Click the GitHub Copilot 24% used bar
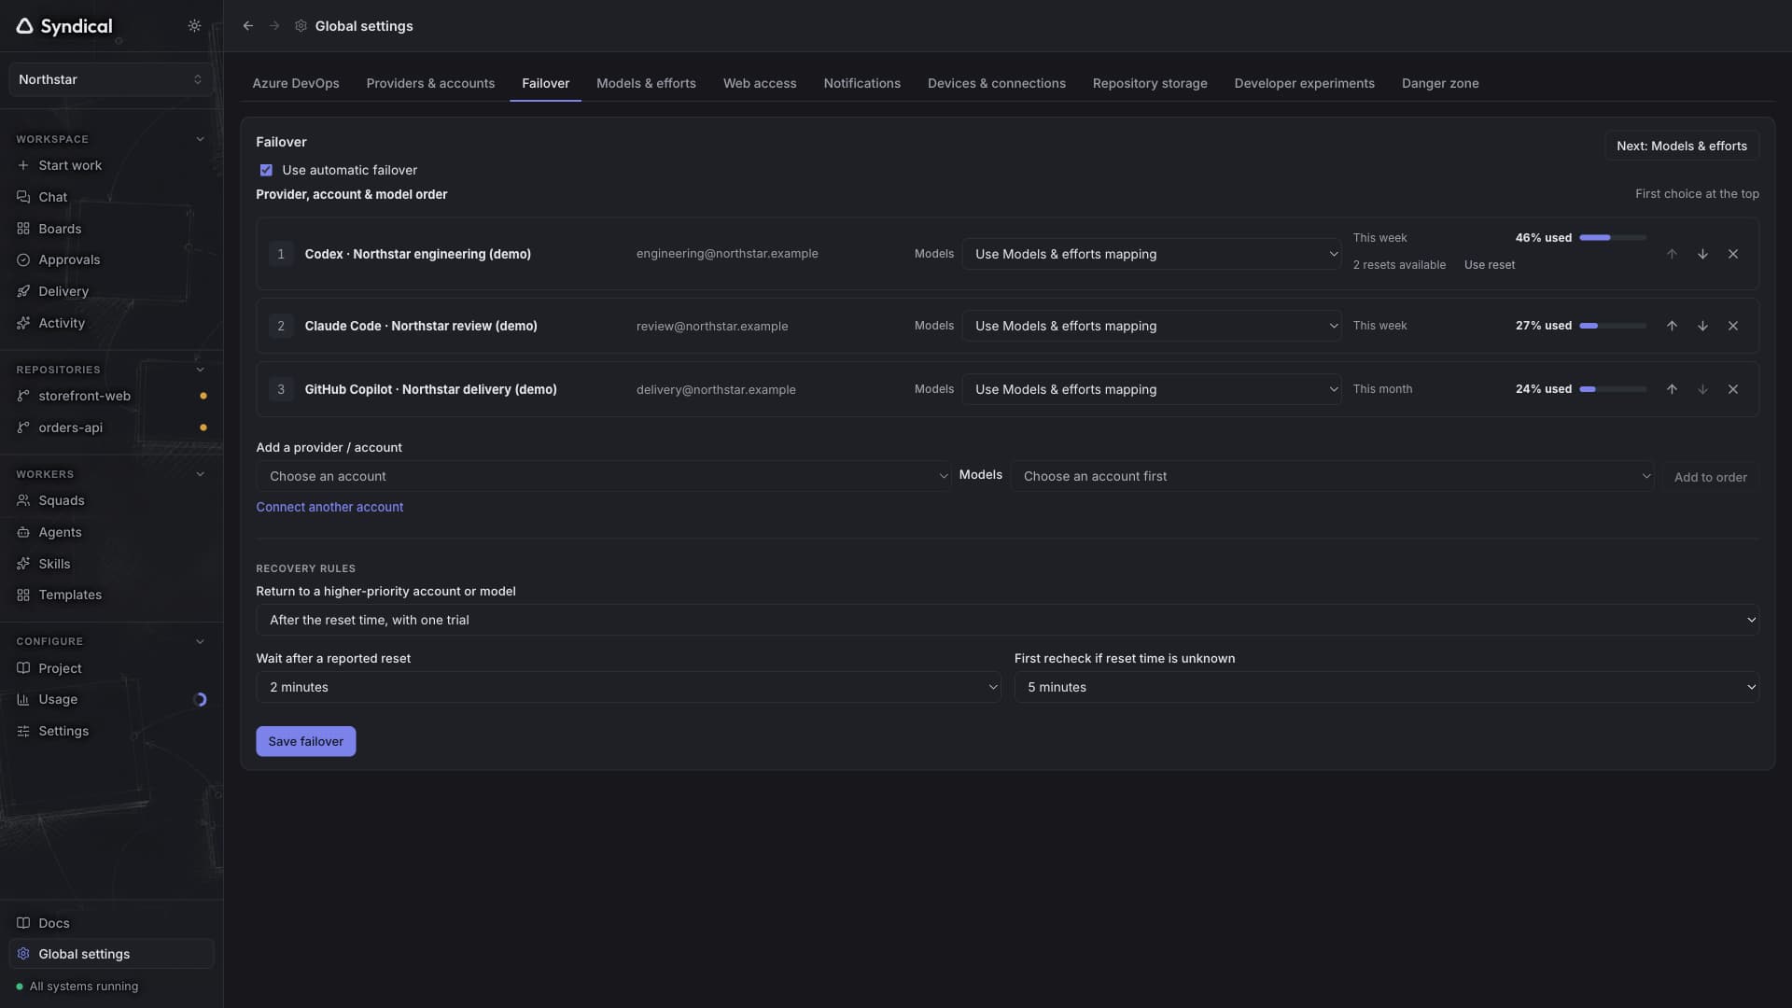 point(1613,389)
